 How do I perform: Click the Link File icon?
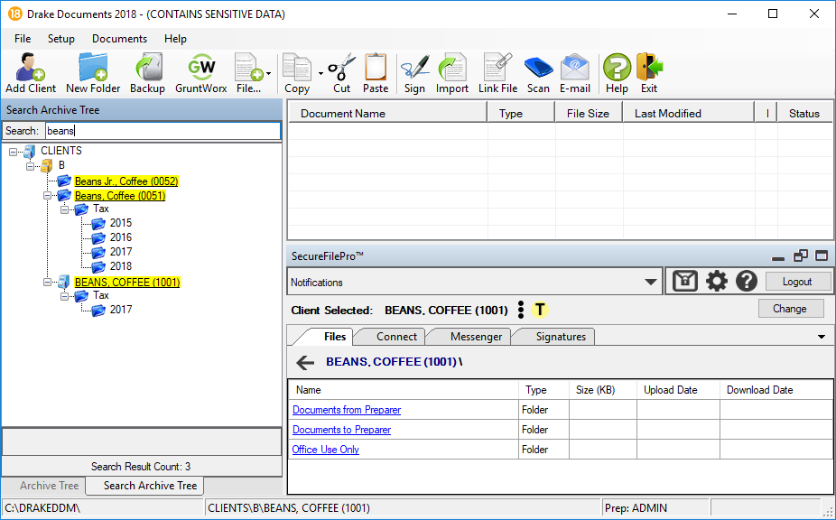[498, 73]
